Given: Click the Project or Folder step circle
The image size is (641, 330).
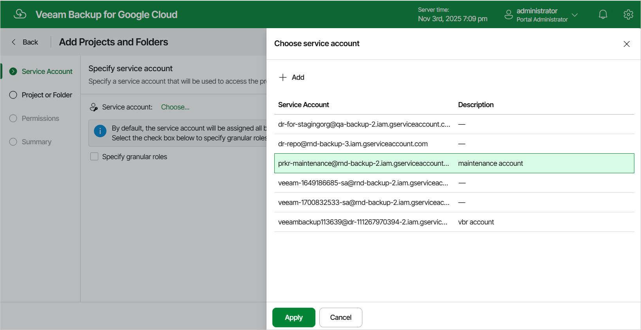Looking at the screenshot, I should click(13, 95).
